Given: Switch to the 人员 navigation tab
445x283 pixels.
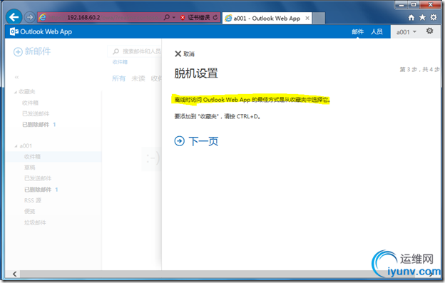Looking at the screenshot, I should coord(377,32).
